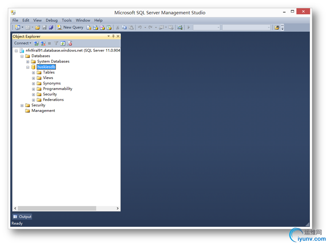Screen dimensions: 328x245
Task: Click the Database Engine Query icon
Action: (x=89, y=28)
